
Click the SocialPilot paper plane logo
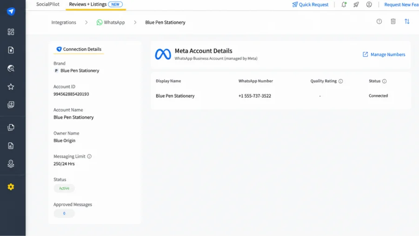tap(11, 11)
